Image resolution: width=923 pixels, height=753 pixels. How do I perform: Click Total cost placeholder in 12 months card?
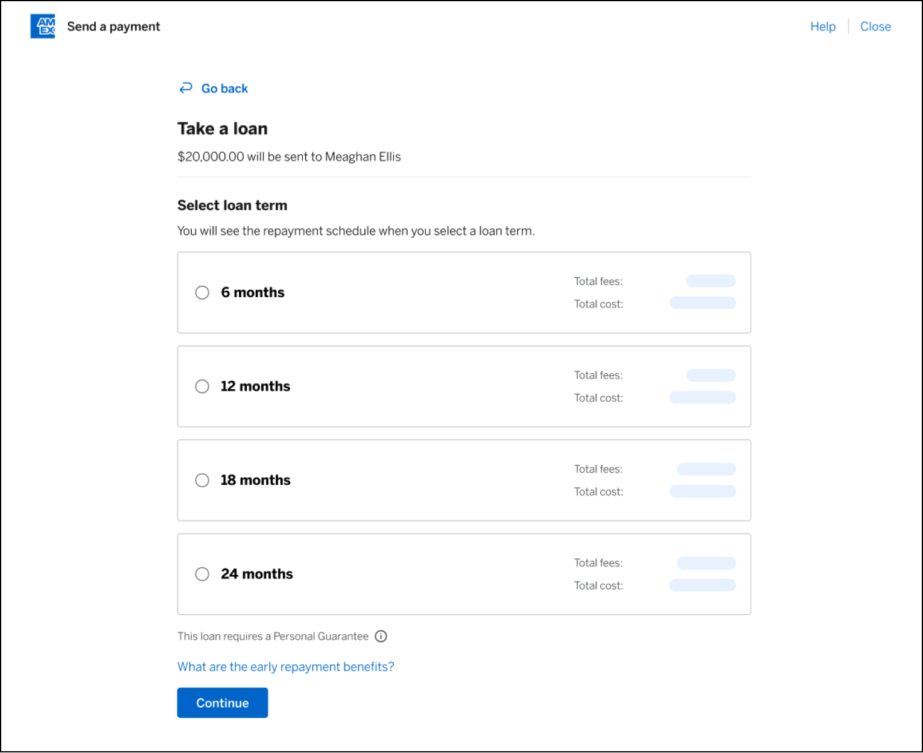(702, 397)
